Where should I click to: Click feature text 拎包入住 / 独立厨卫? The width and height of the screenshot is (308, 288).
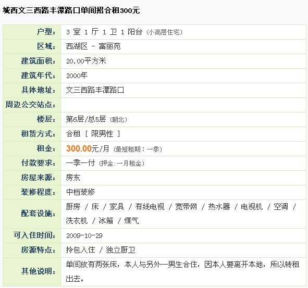101,250
